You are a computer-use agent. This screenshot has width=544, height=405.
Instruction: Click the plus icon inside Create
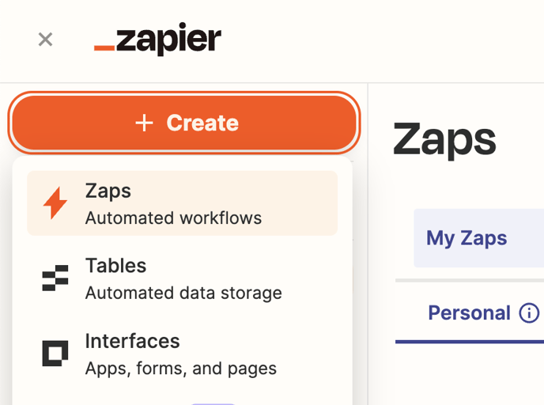144,123
